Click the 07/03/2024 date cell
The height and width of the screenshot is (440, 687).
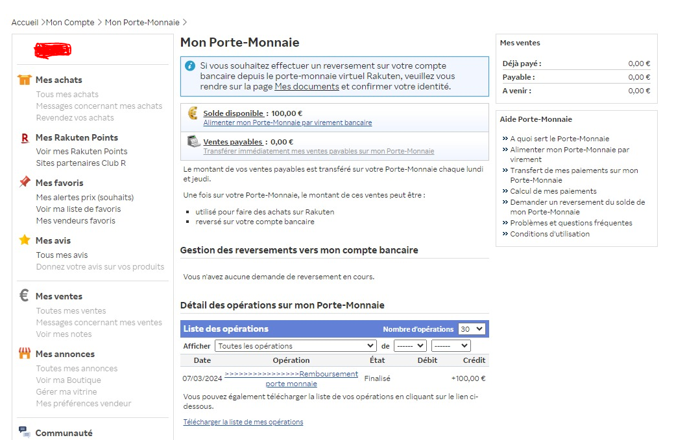coord(202,378)
